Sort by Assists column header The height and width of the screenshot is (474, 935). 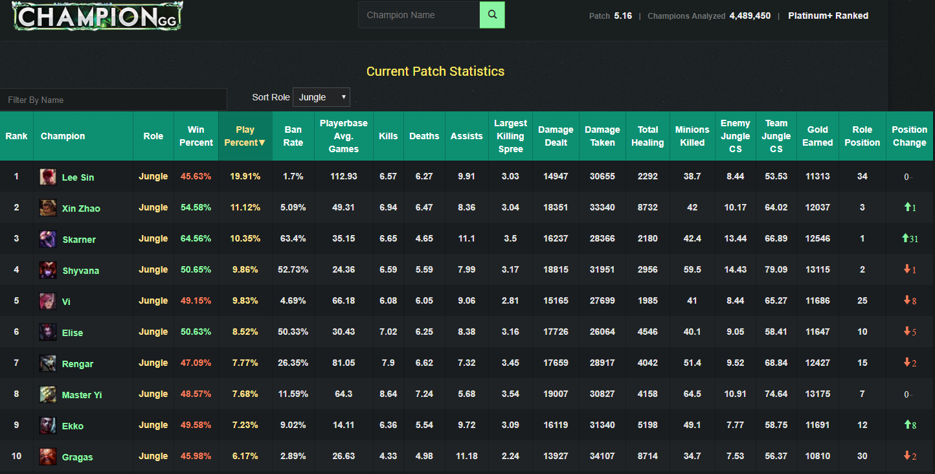(x=467, y=136)
